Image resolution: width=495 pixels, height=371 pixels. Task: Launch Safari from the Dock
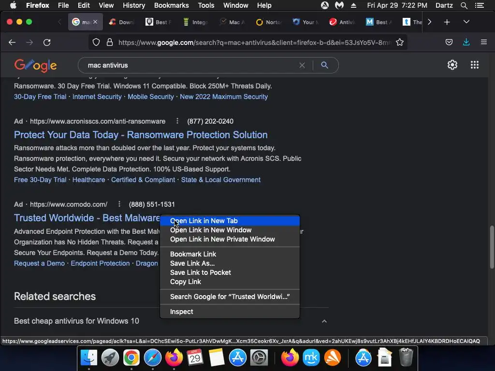[152, 358]
